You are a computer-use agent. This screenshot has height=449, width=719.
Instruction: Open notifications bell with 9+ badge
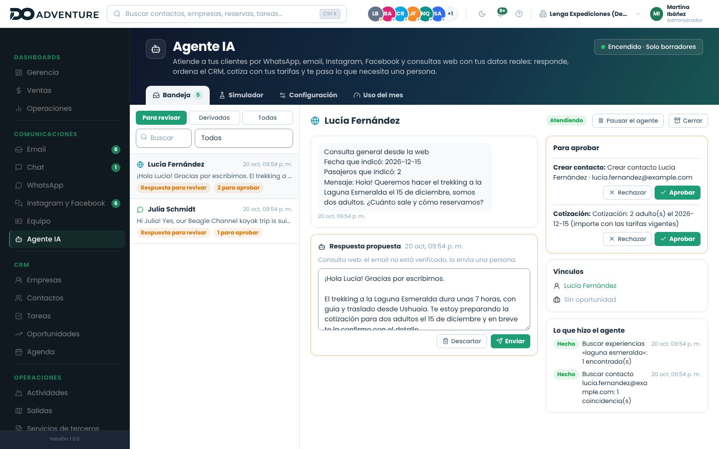click(x=501, y=14)
